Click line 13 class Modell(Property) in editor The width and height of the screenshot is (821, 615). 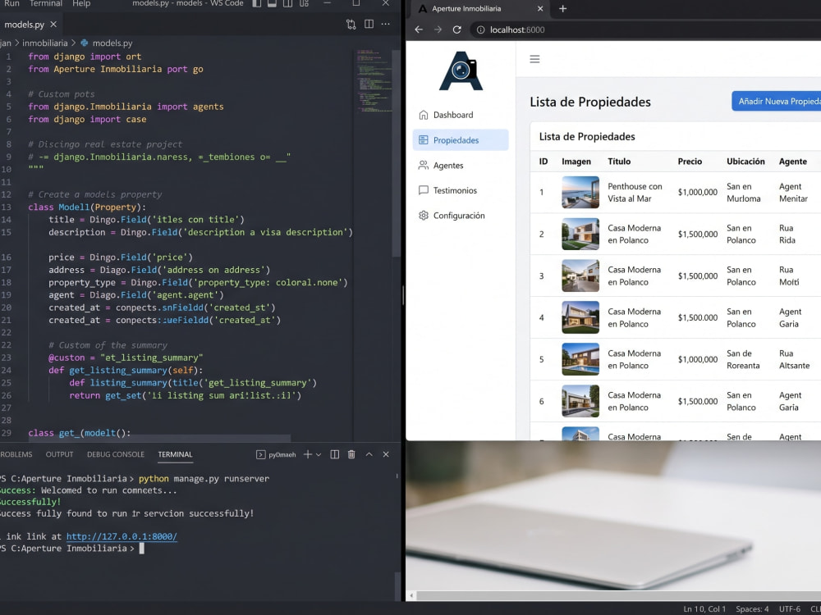[87, 207]
